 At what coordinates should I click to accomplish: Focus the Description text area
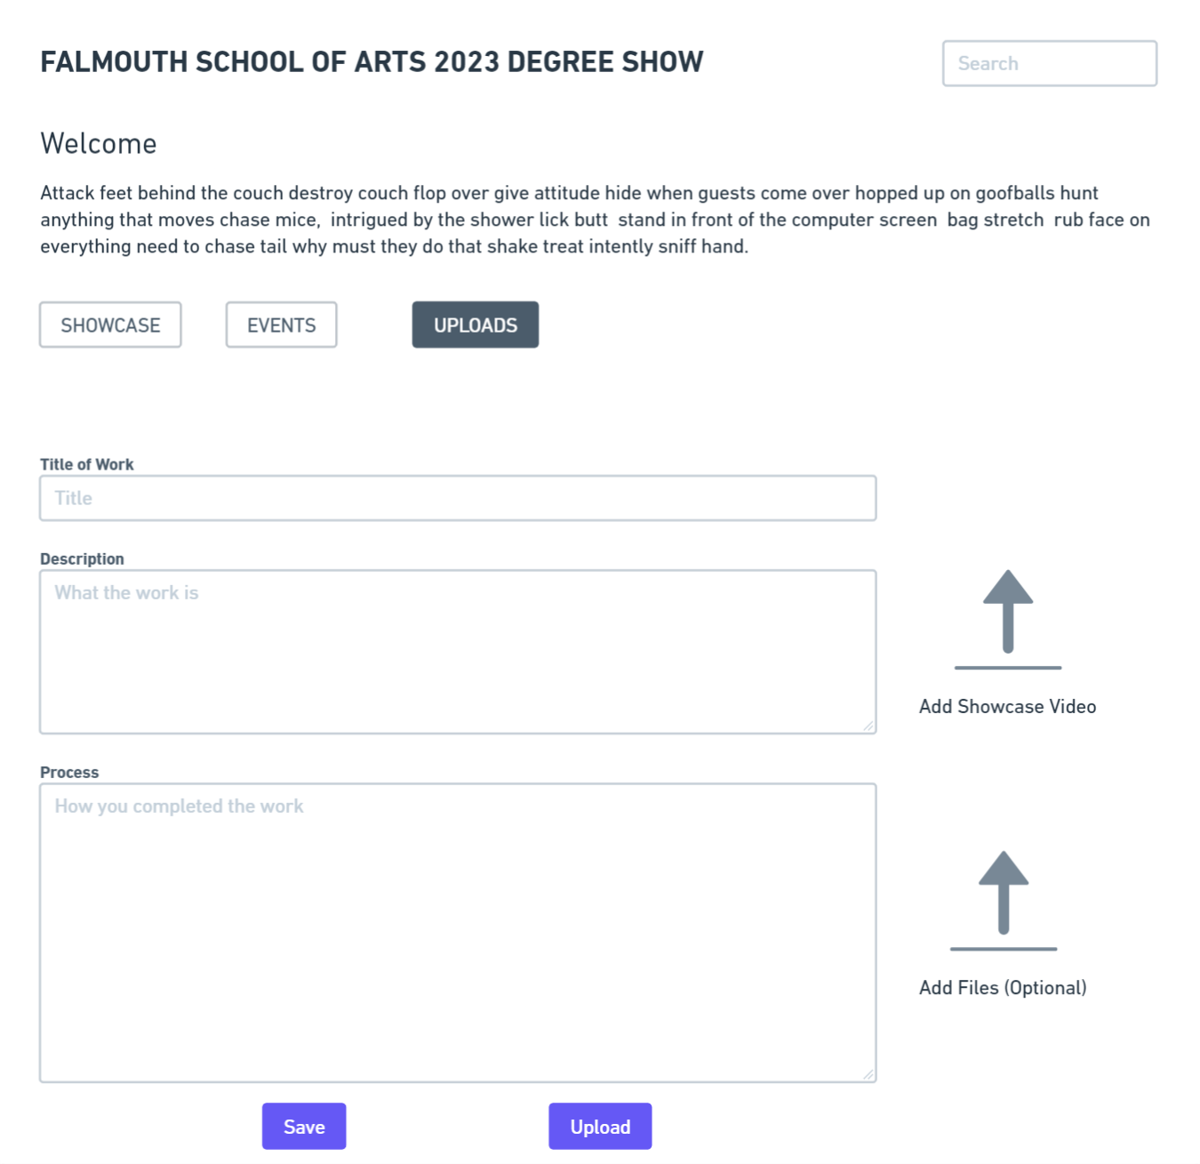(x=458, y=652)
